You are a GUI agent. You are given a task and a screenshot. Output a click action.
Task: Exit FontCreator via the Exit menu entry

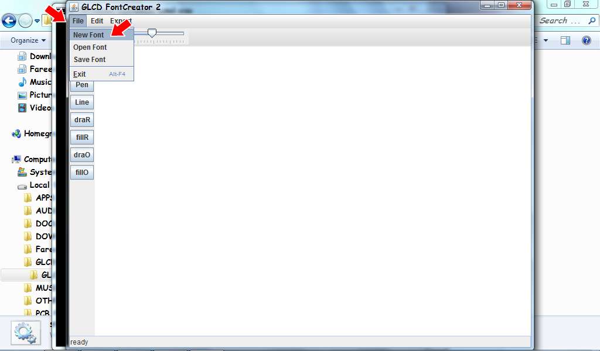click(x=79, y=74)
